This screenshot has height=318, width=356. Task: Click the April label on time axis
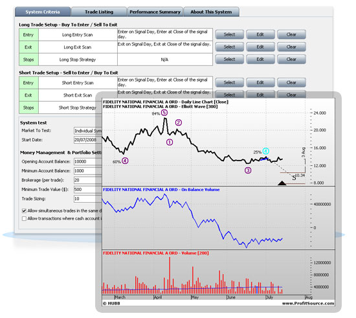(x=158, y=297)
